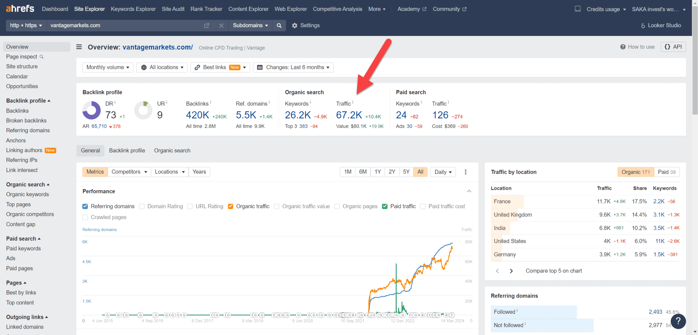698x335 pixels.
Task: Select the Years chart tab
Action: [x=199, y=172]
